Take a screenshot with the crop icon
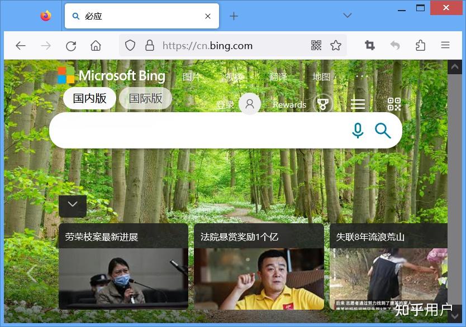This screenshot has width=466, height=327. [x=369, y=45]
